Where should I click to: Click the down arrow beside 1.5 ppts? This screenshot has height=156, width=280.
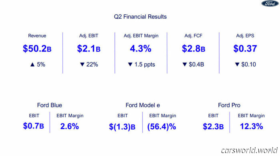130,65
